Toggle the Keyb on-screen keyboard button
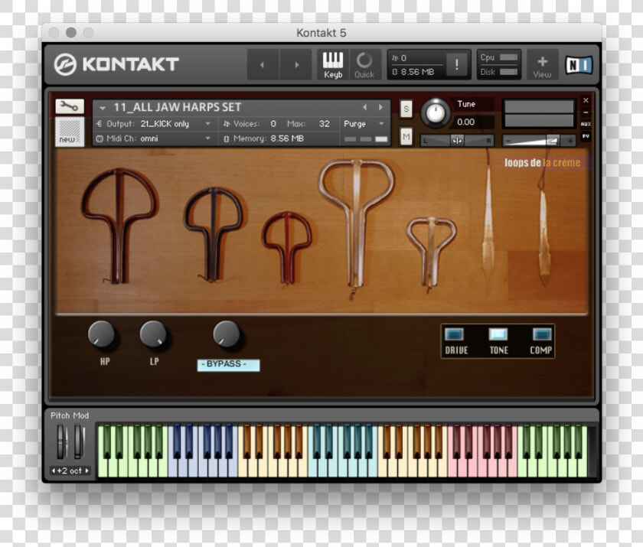 332,65
